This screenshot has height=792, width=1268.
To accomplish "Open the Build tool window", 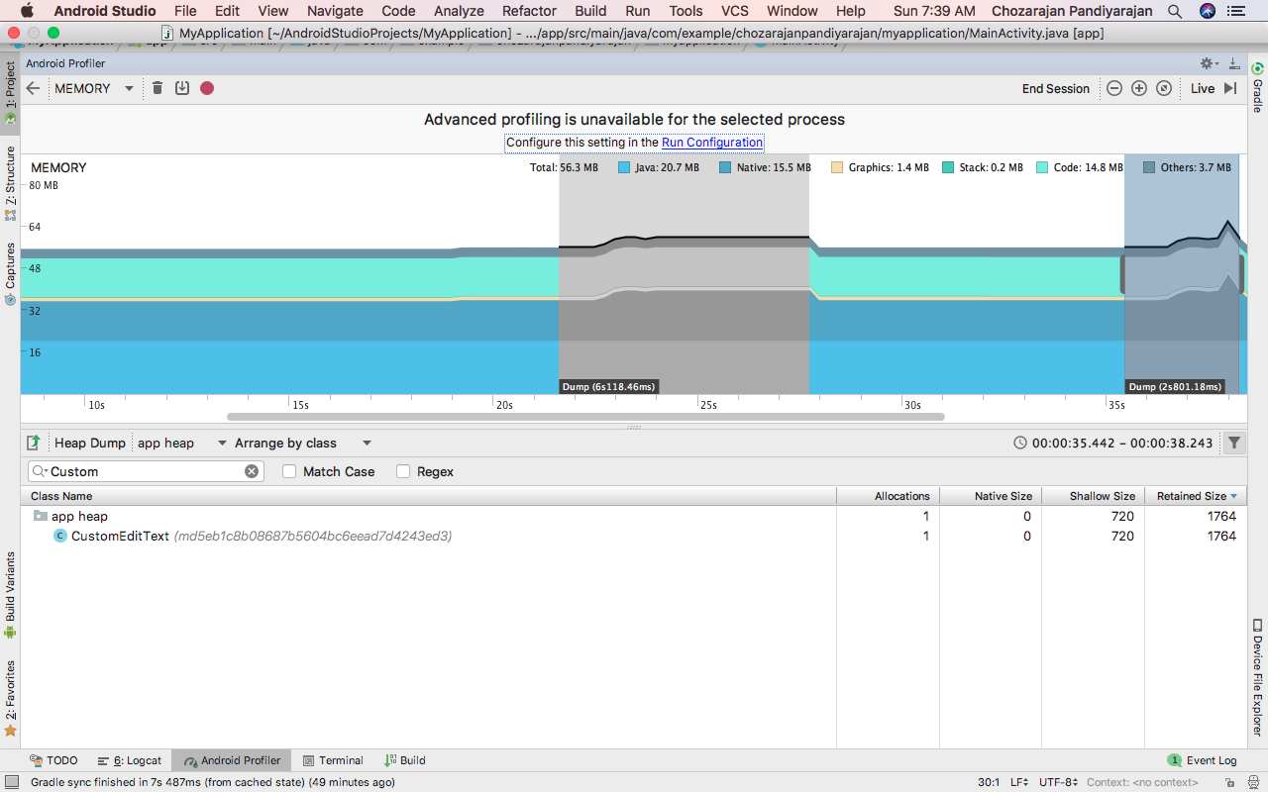I will pyautogui.click(x=405, y=760).
